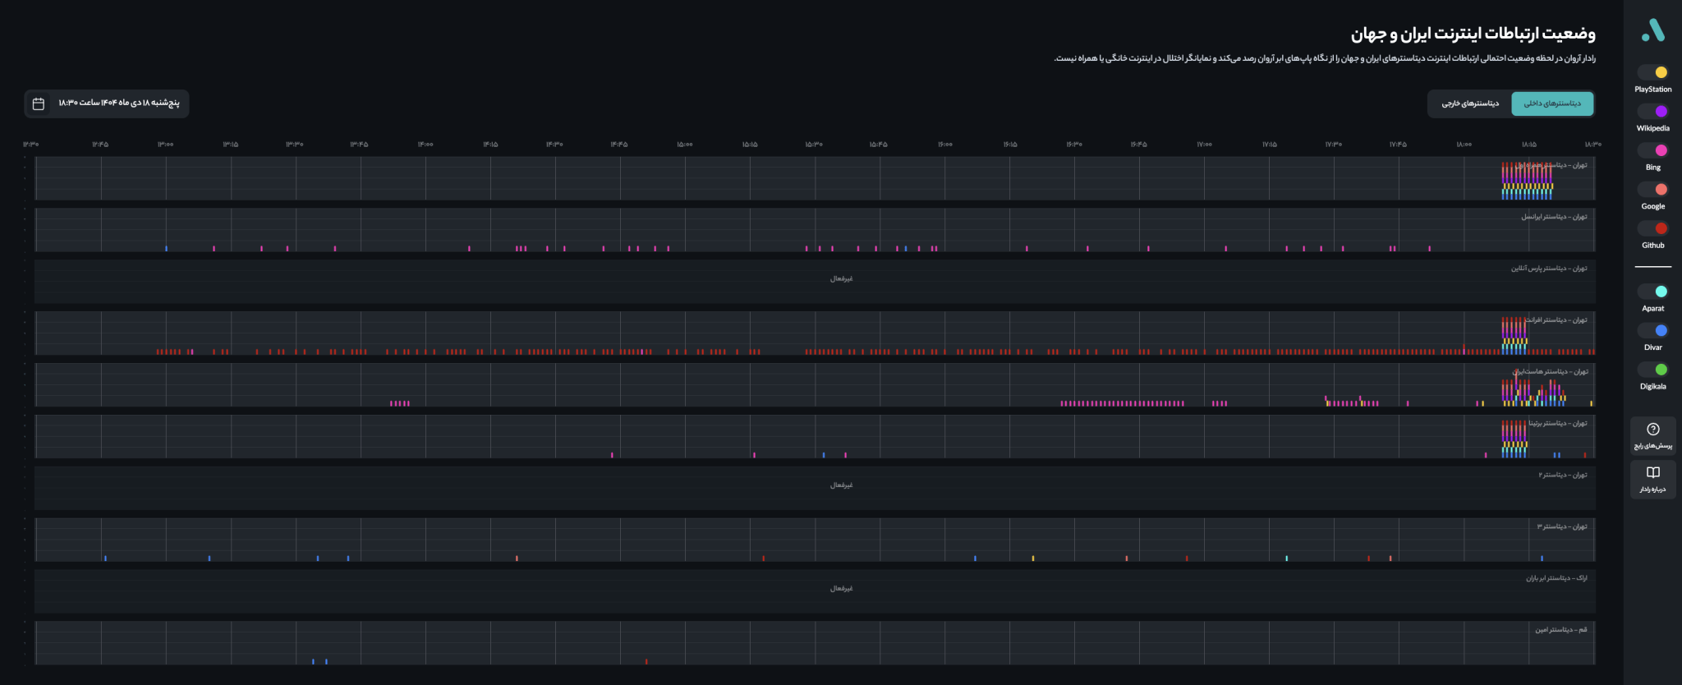This screenshot has height=685, width=1682.
Task: Select the دیتاسنترهای داخلی tab
Action: tap(1551, 103)
